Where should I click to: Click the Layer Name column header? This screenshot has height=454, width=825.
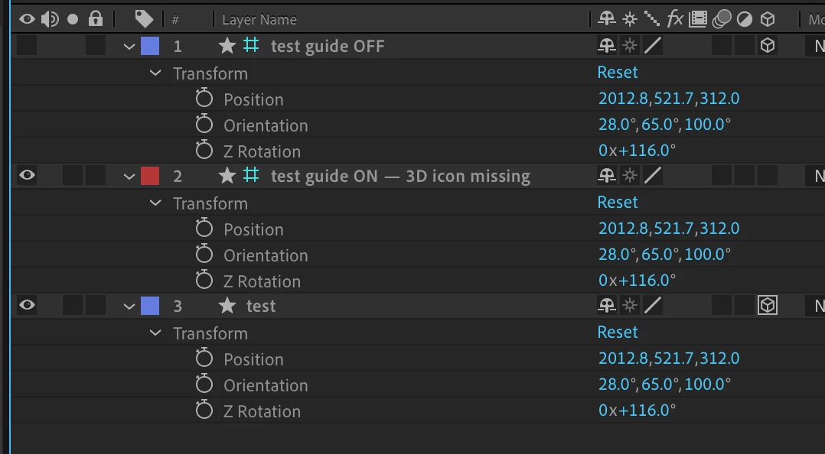tap(259, 20)
